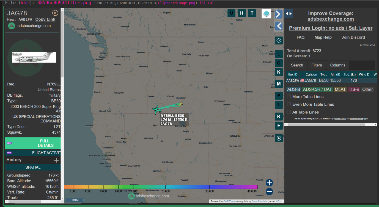
Task: Sort table by Spd. (kt) column
Action: click(x=350, y=74)
